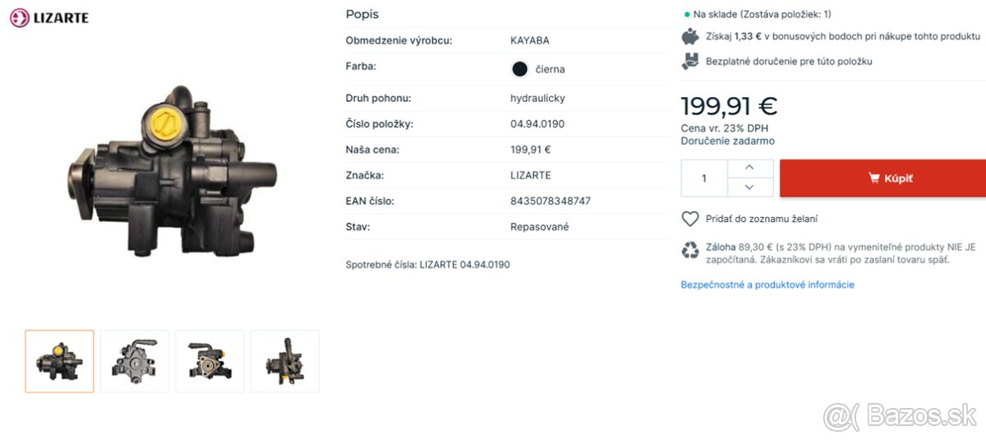Switch to the fourth pump thumbnail
Image resolution: width=986 pixels, height=440 pixels.
coord(285,361)
